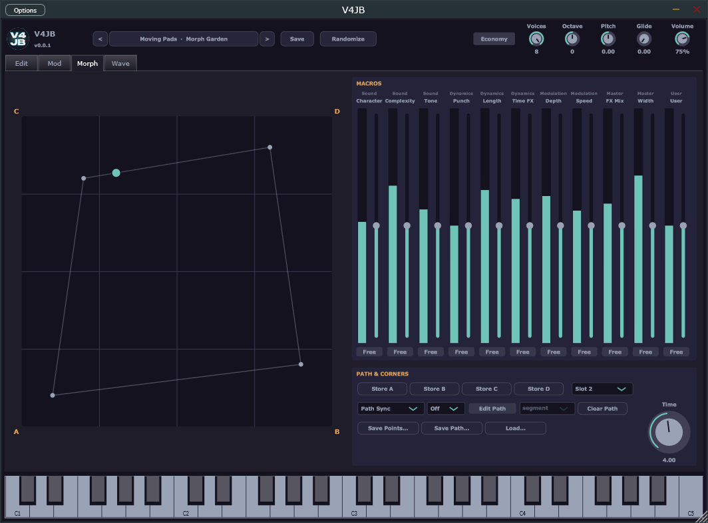The width and height of the screenshot is (708, 523).
Task: Click the User macro slider handle
Action: click(x=683, y=225)
